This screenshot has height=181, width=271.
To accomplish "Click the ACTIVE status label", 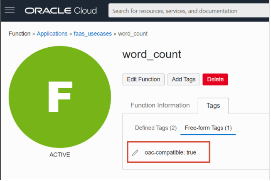I will coord(60,154).
